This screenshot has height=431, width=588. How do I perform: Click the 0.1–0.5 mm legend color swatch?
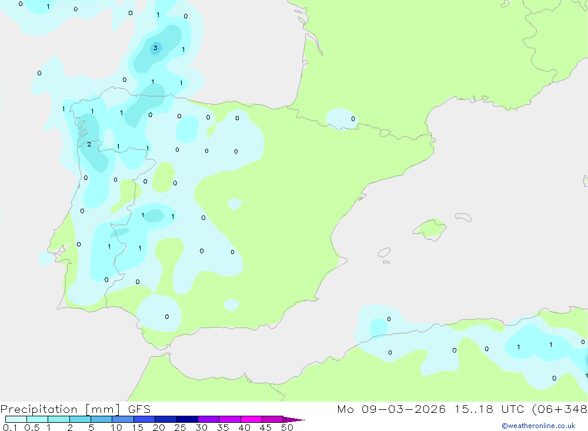tap(16, 419)
